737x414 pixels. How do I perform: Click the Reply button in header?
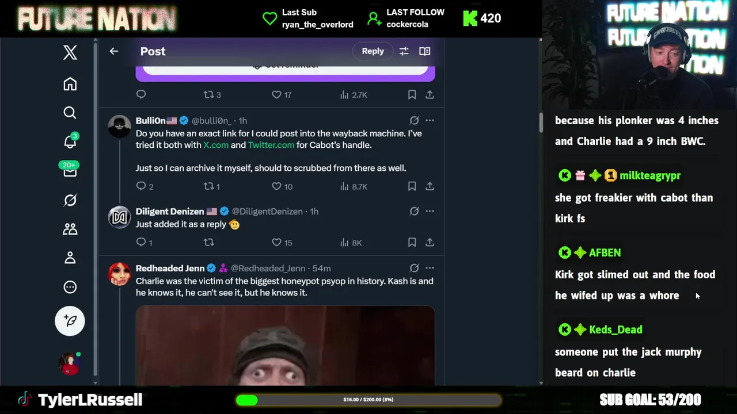(373, 51)
